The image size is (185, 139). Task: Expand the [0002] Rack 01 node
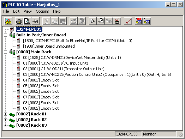pyautogui.click(x=5, y=114)
